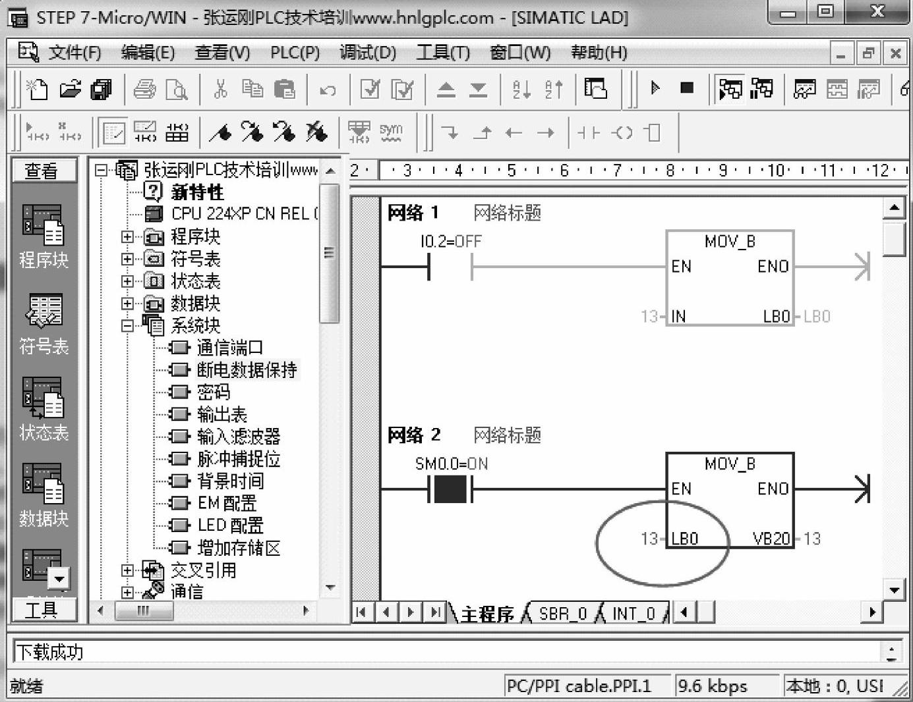Toggle the symbol information table view

point(177,133)
